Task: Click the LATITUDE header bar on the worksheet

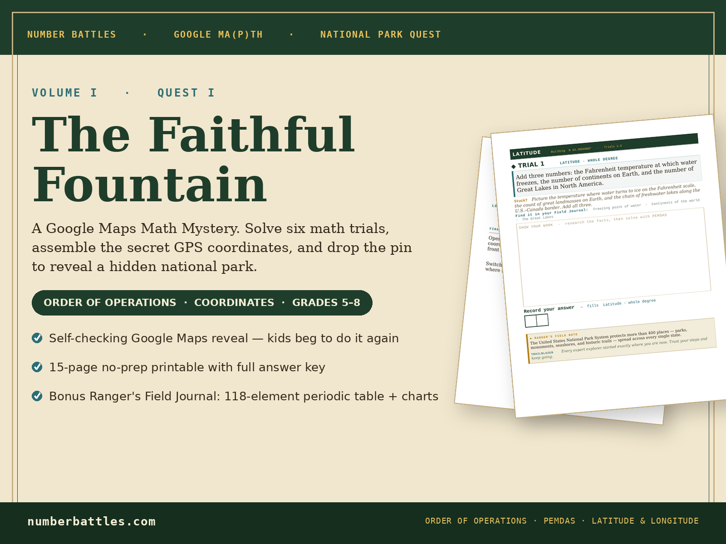Action: [604, 146]
